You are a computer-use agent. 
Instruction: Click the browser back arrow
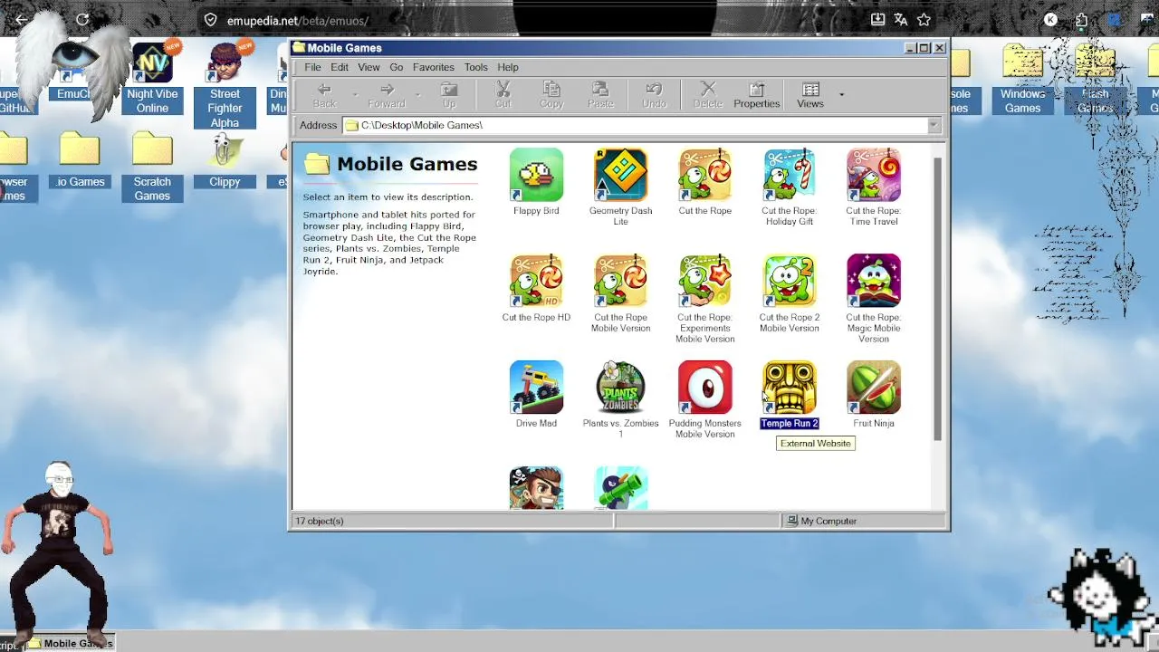click(x=21, y=20)
